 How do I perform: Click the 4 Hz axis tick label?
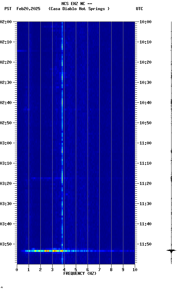(x=64, y=270)
